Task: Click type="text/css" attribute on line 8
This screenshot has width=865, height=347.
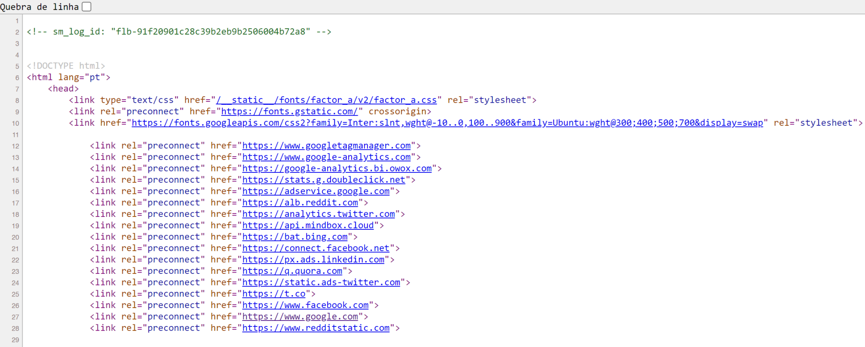Action: [x=140, y=100]
